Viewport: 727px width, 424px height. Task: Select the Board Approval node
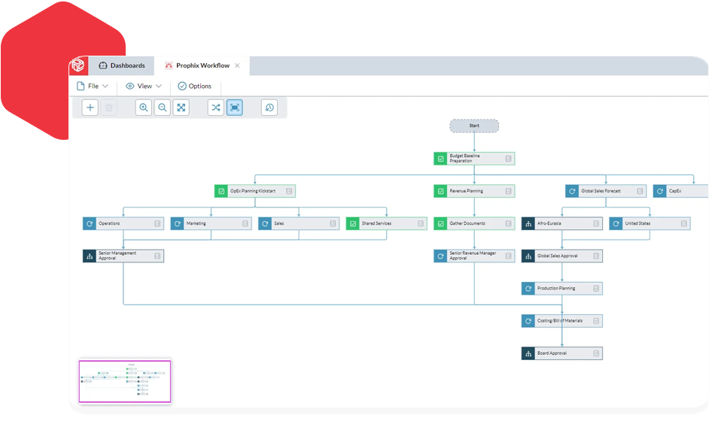point(562,353)
